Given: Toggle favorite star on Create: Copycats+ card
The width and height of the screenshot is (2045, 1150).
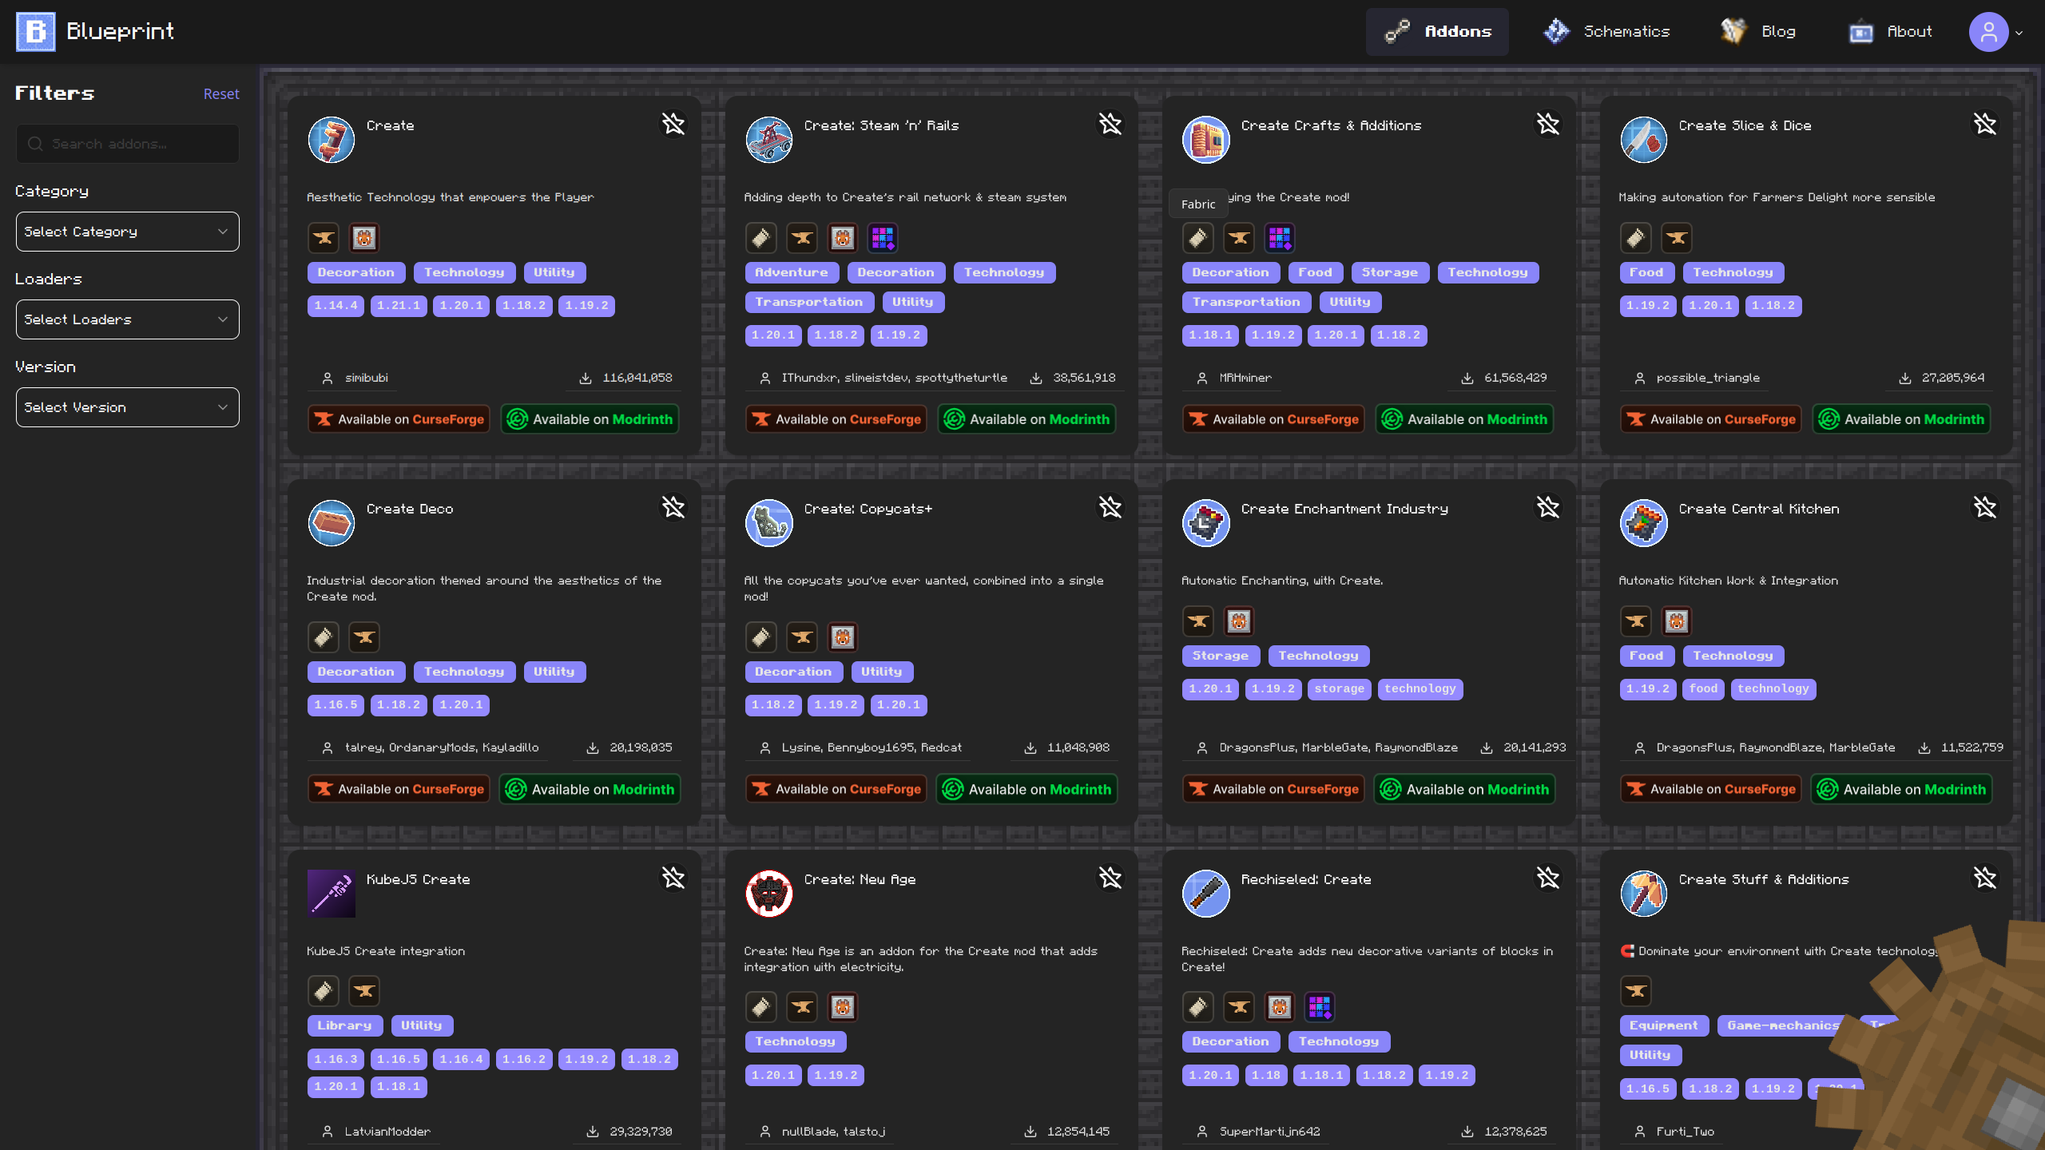Looking at the screenshot, I should [x=1110, y=507].
